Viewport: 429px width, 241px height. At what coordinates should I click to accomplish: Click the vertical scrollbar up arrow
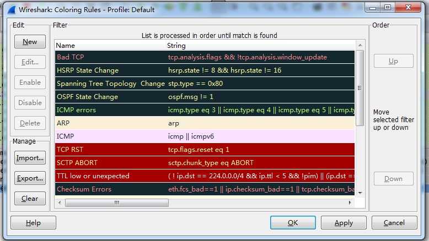click(360, 45)
